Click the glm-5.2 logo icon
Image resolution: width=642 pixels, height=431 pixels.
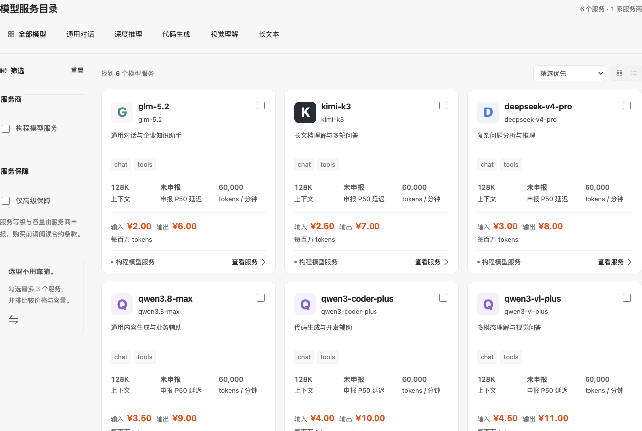(x=122, y=112)
